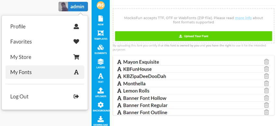Click the Upload Your Font button

click(194, 36)
